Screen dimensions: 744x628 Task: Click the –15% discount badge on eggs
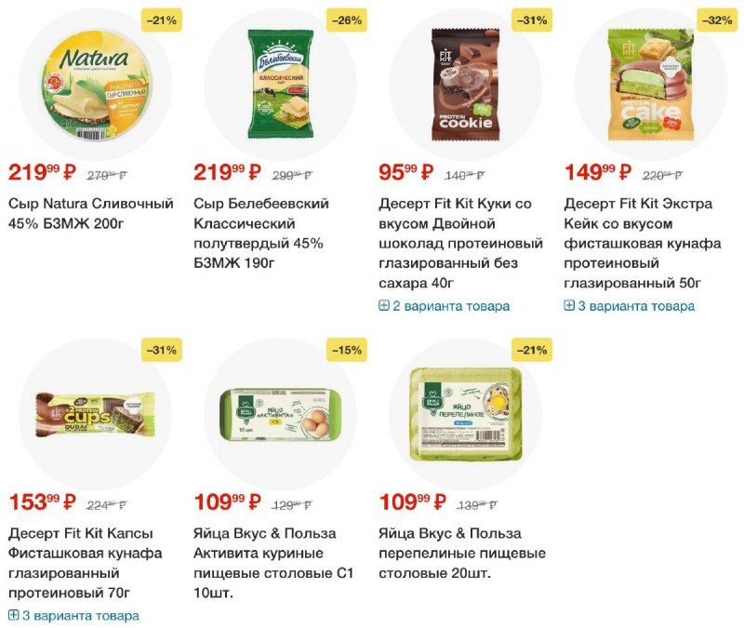pyautogui.click(x=347, y=351)
